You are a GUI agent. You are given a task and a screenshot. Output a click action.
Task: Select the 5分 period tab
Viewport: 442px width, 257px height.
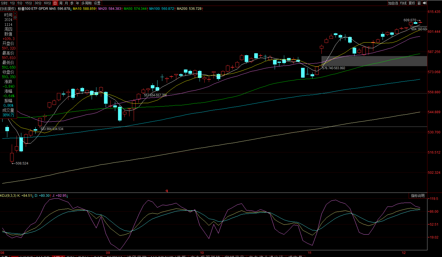click(20, 3)
